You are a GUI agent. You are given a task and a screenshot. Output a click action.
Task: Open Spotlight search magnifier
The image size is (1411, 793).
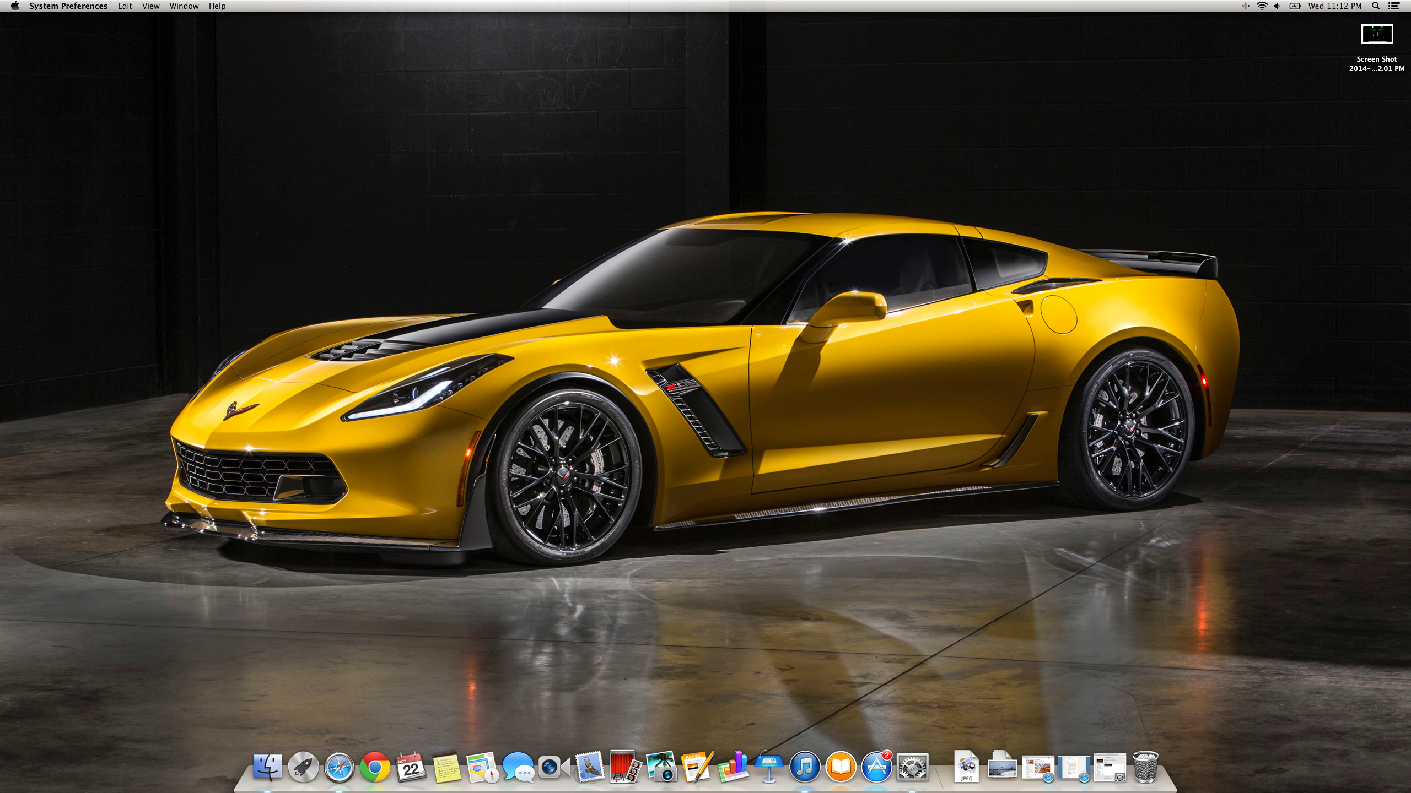pos(1376,6)
